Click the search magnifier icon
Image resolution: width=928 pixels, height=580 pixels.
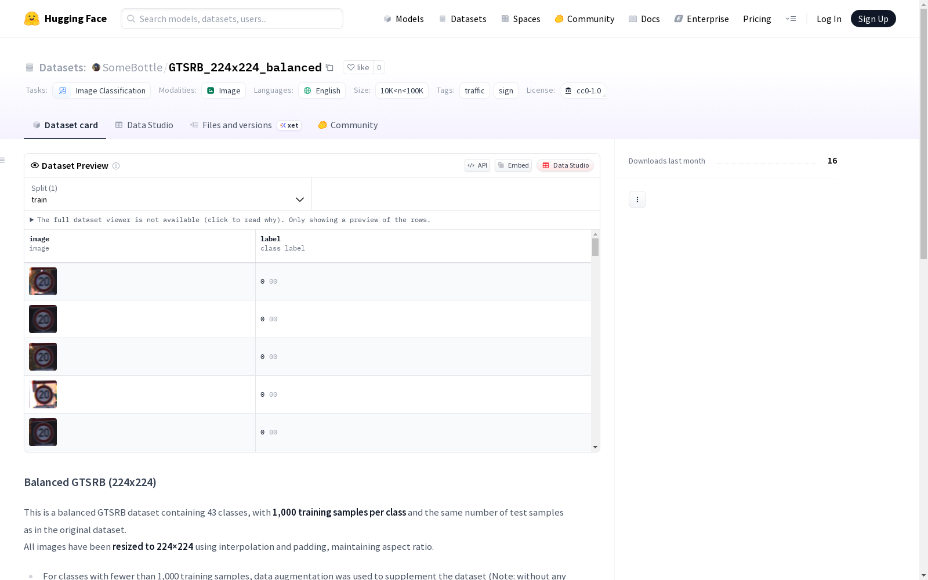pos(131,19)
